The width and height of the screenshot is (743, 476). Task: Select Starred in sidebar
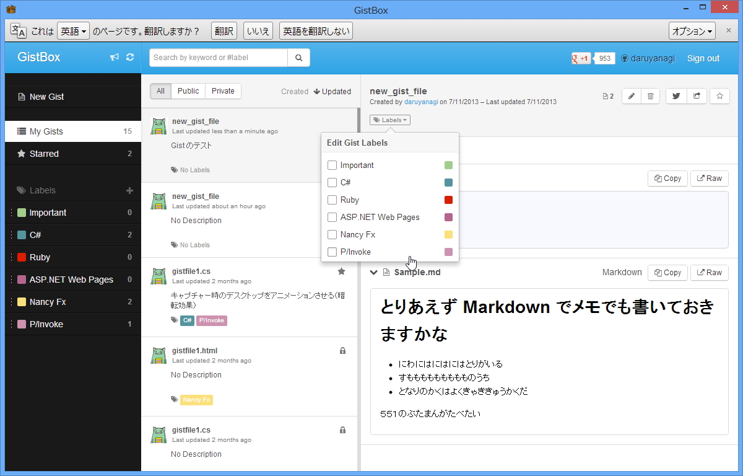pyautogui.click(x=73, y=154)
